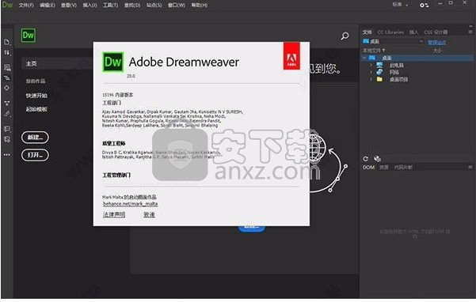
Task: Click the green Dw logo on start page
Action: tap(29, 36)
